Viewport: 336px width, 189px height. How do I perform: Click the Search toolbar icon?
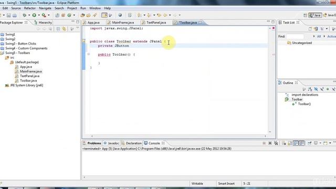pyautogui.click(x=94, y=15)
